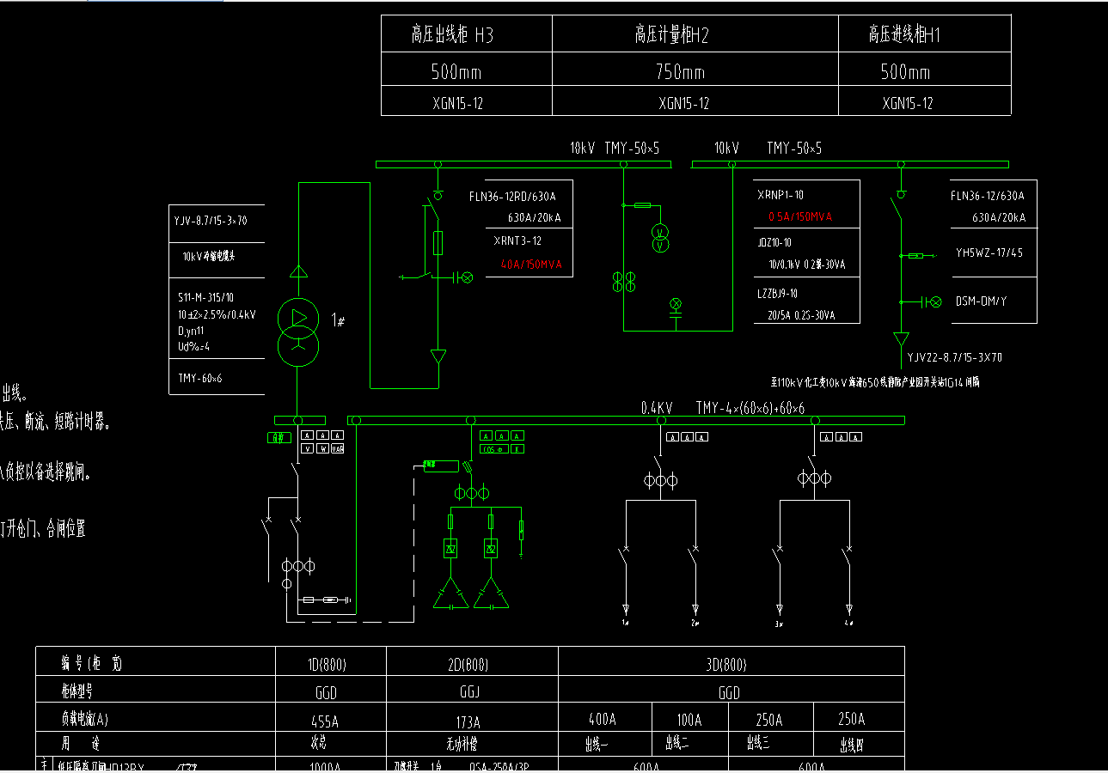The width and height of the screenshot is (1108, 773).
Task: Select the 10±2×2.5%/0.4kV text
Action: tap(217, 314)
